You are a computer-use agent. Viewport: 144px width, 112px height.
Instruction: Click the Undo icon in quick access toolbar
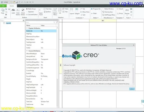click(x=22, y=2)
